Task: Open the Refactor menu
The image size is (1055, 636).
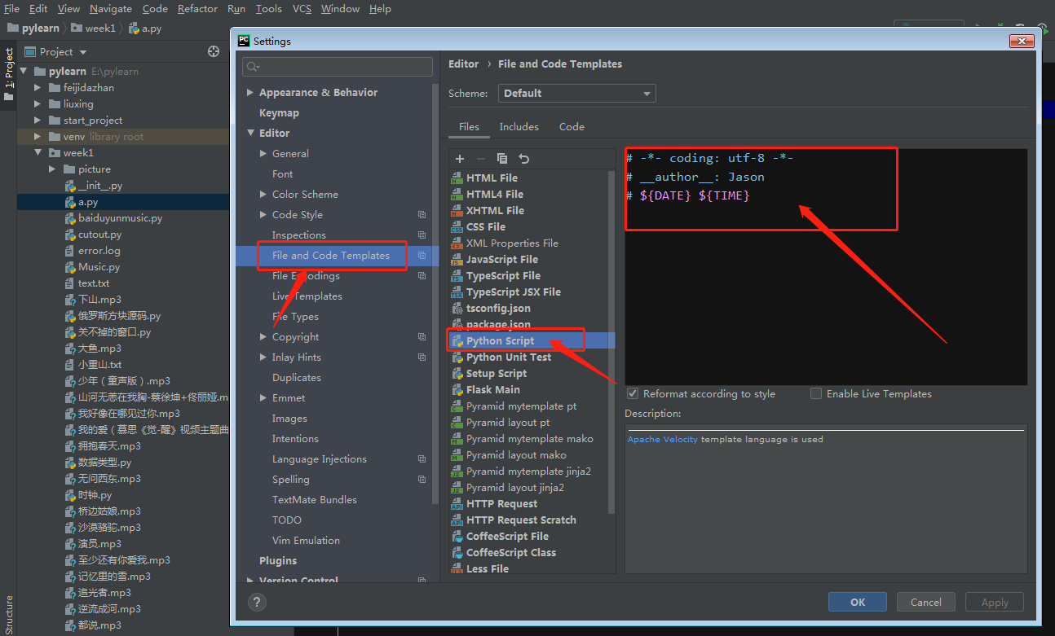Action: (x=197, y=8)
